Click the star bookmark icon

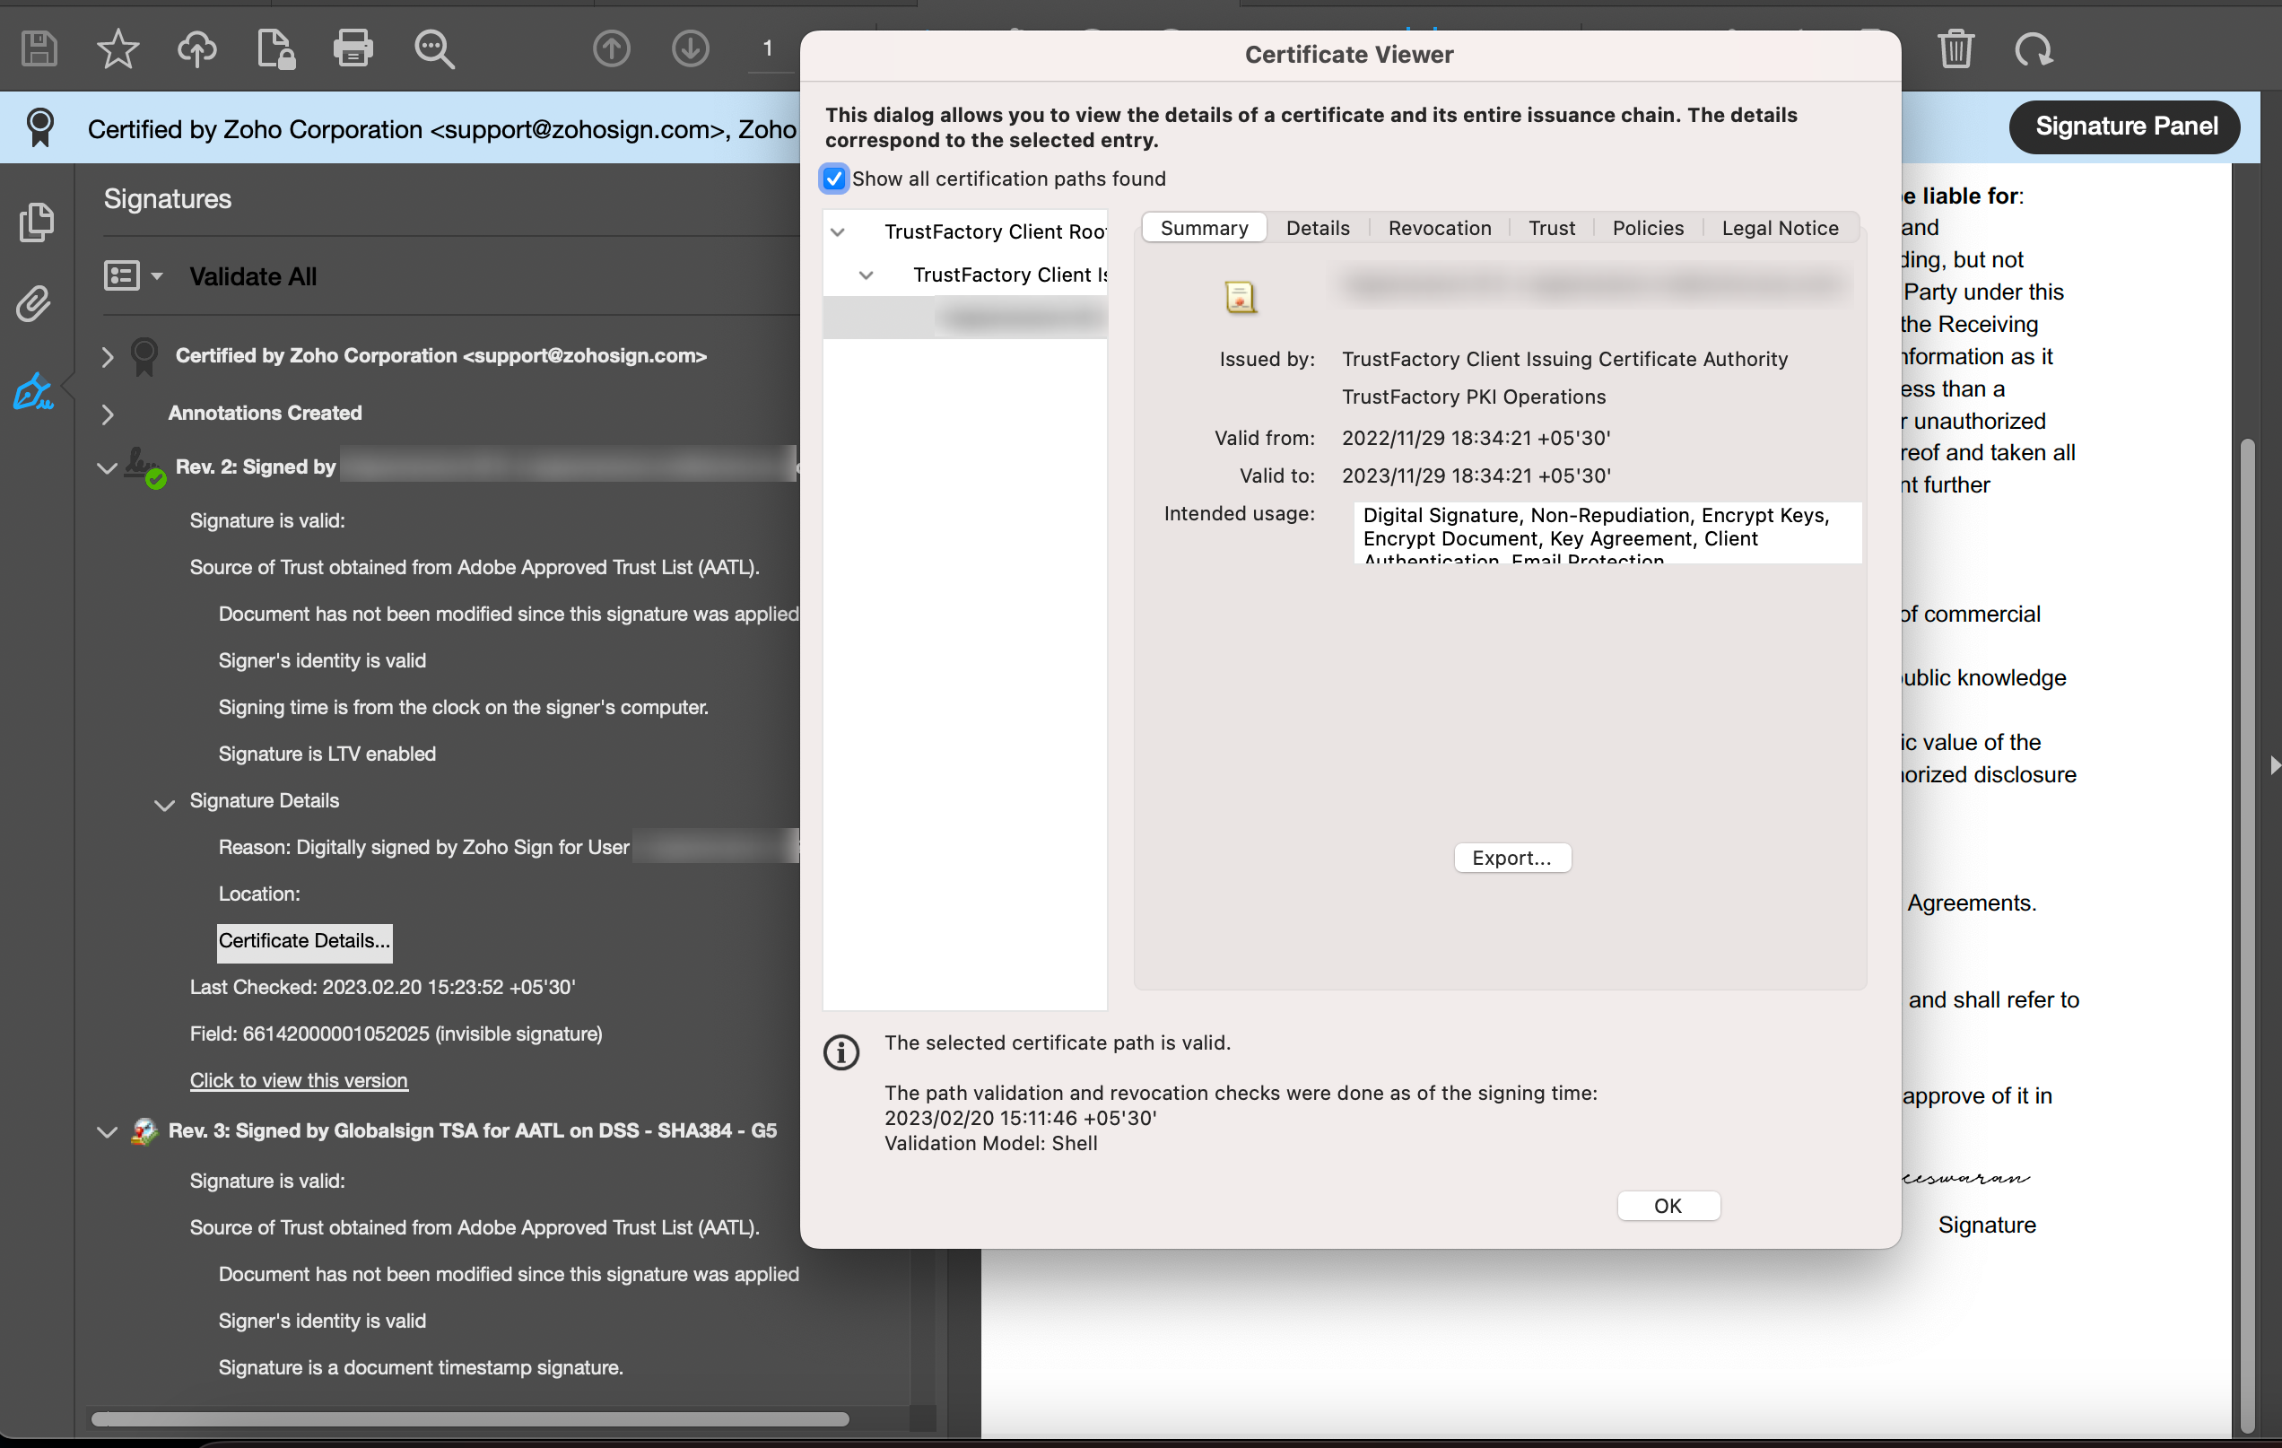click(118, 48)
